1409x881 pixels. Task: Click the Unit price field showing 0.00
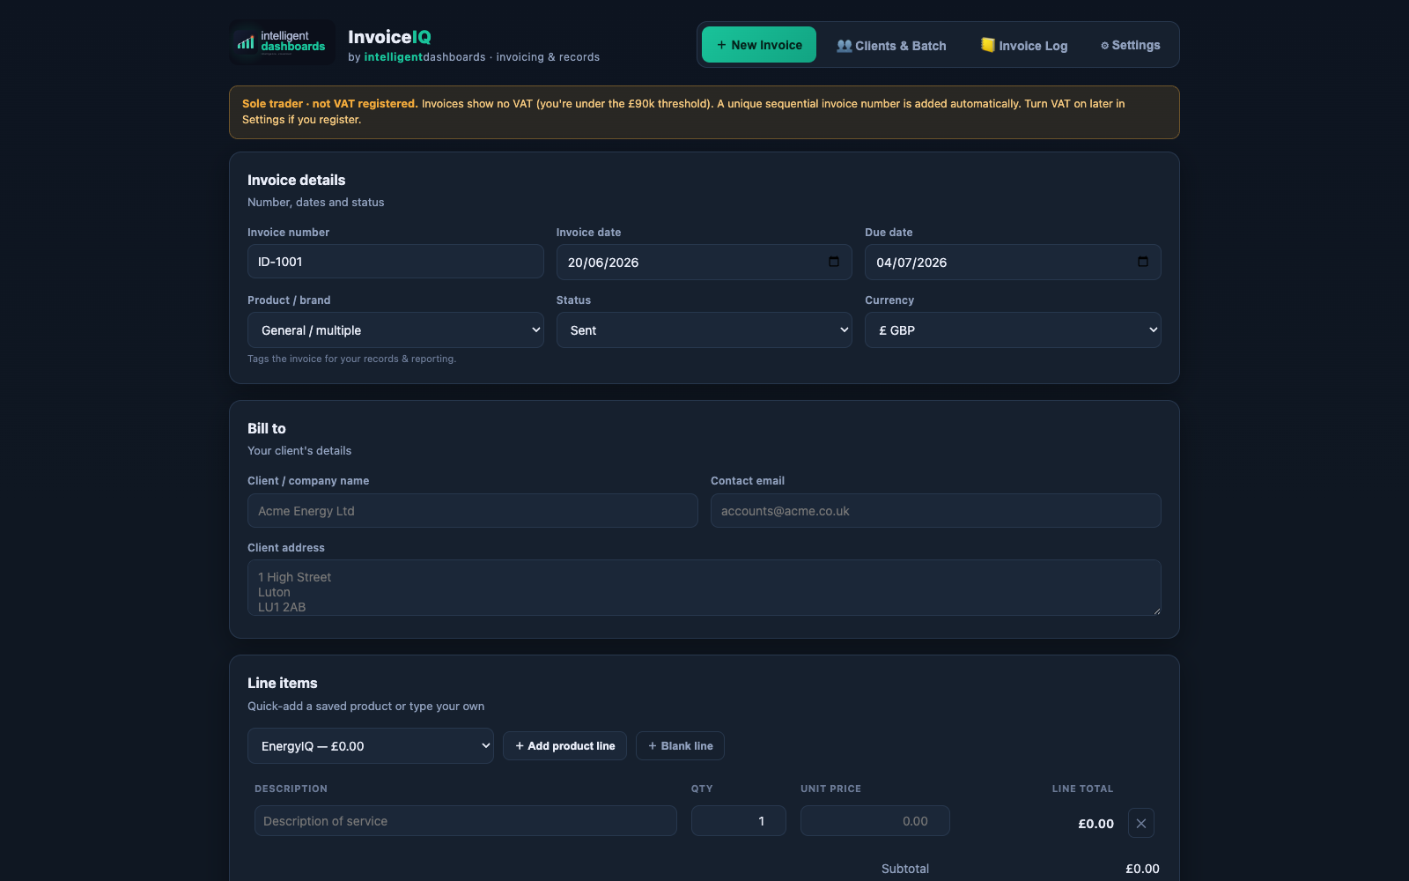tap(874, 821)
